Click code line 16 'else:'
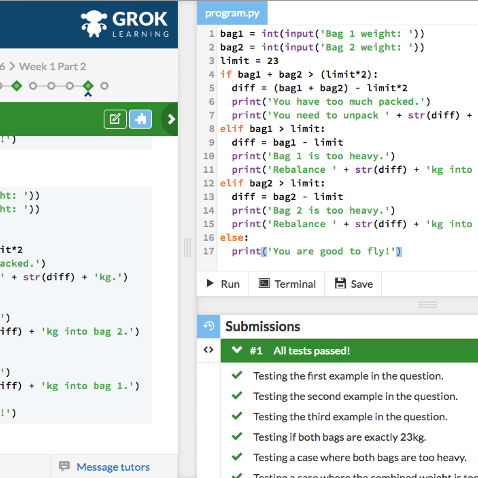Image resolution: width=478 pixels, height=478 pixels. click(234, 238)
